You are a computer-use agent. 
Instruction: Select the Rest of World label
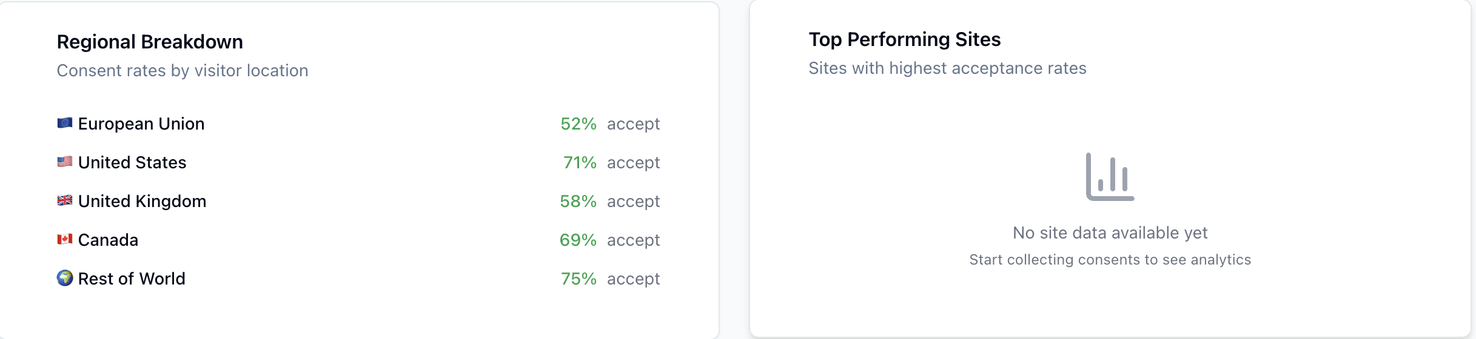click(x=132, y=278)
